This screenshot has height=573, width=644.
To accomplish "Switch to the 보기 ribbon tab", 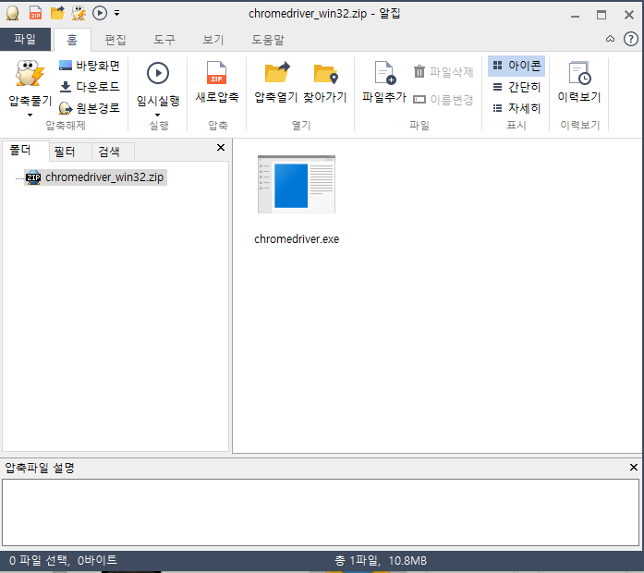I will click(213, 40).
